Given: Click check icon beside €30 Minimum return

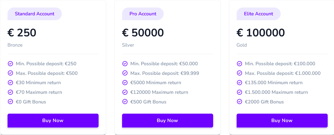Looking at the screenshot, I should (10, 82).
